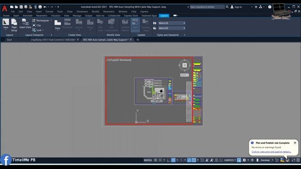Image resolution: width=301 pixels, height=169 pixels.
Task: Click the Edit View tool
Action: pos(100,25)
